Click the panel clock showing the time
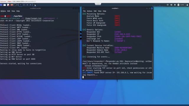 (x=182, y=5)
